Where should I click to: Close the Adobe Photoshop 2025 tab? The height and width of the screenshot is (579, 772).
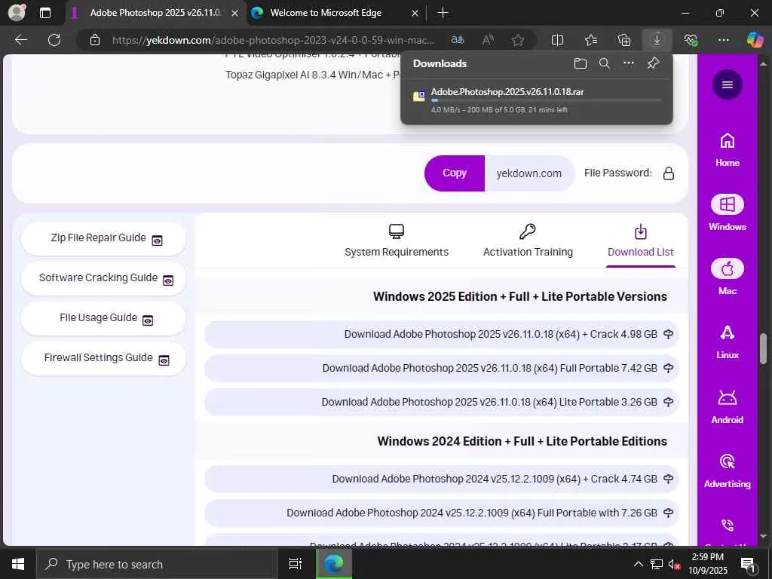(235, 14)
